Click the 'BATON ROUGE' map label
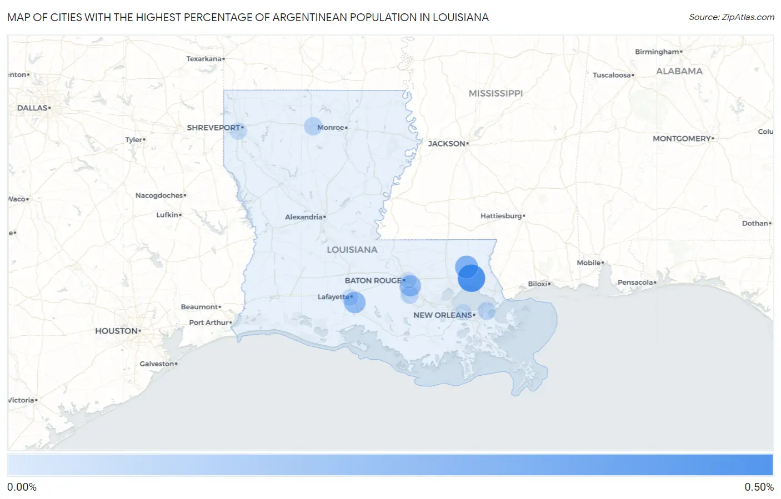 (x=373, y=281)
